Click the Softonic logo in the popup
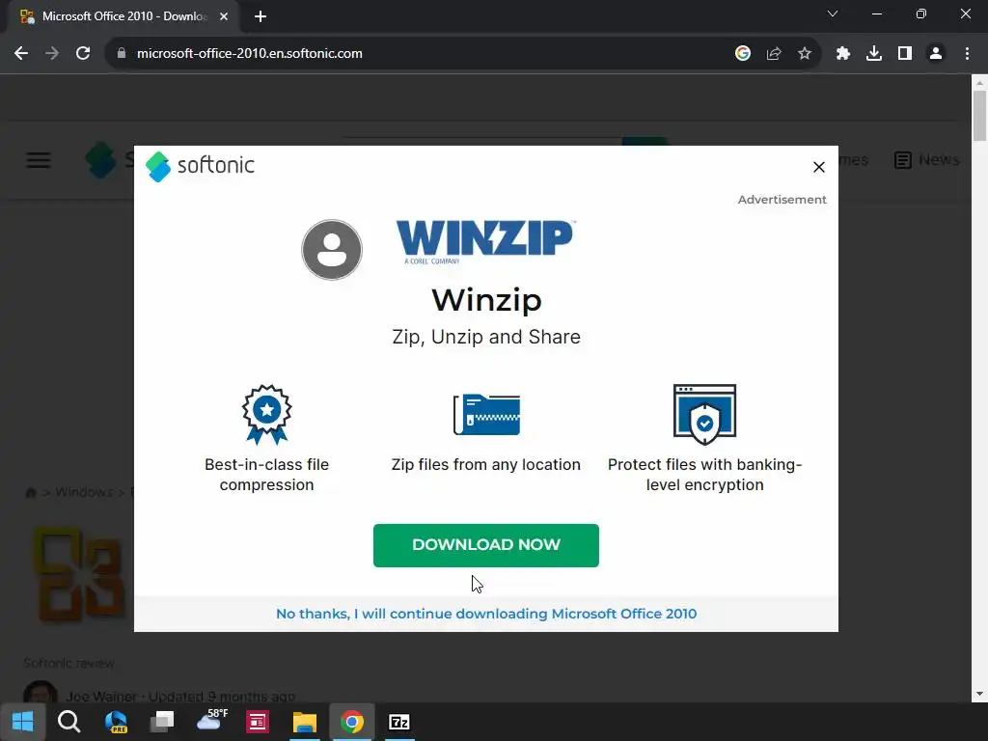988x741 pixels. (201, 166)
